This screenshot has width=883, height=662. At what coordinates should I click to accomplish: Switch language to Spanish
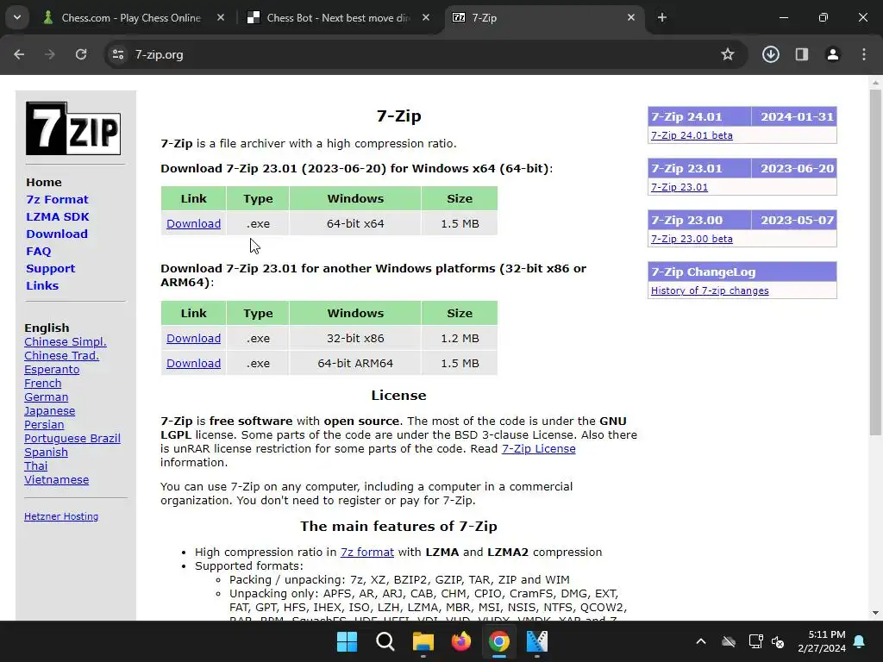(x=47, y=453)
